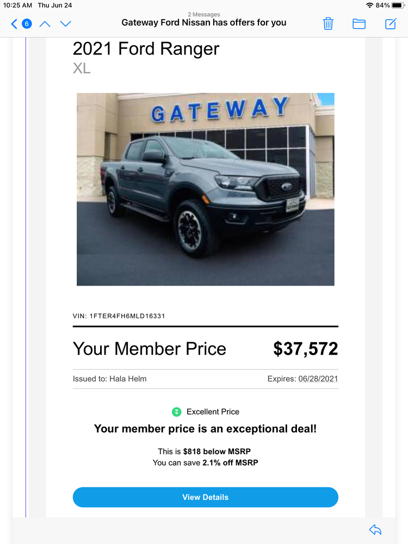The height and width of the screenshot is (544, 408).
Task: Tap the back arrow to mailbox
Action: 14,24
